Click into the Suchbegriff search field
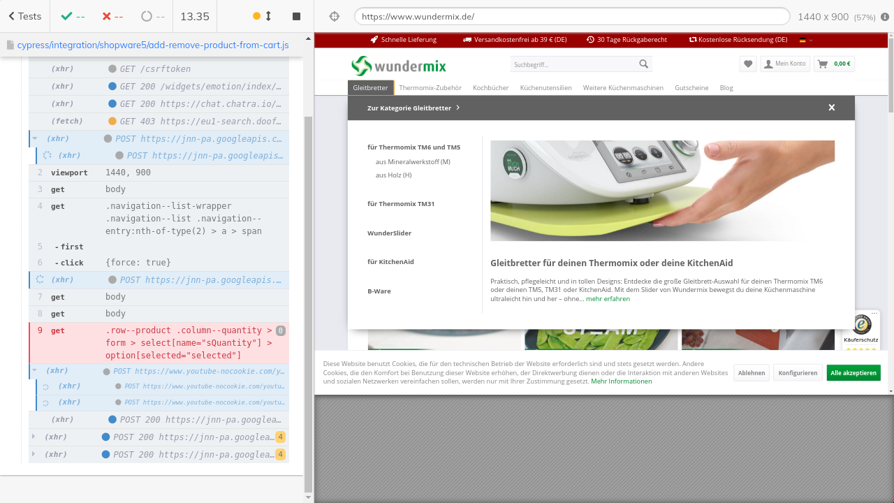Screen dimensions: 894x503 [573, 64]
